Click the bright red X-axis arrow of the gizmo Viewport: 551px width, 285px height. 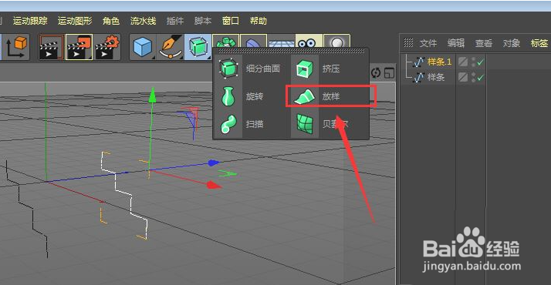(214, 185)
